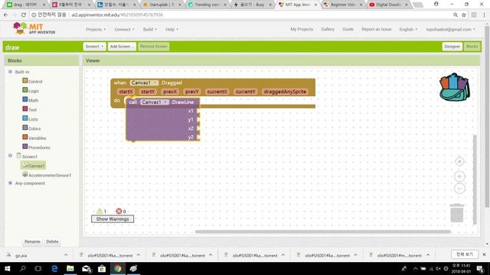Open Chrome from the taskbar
Viewport: 490px width, 275px height.
(117, 268)
